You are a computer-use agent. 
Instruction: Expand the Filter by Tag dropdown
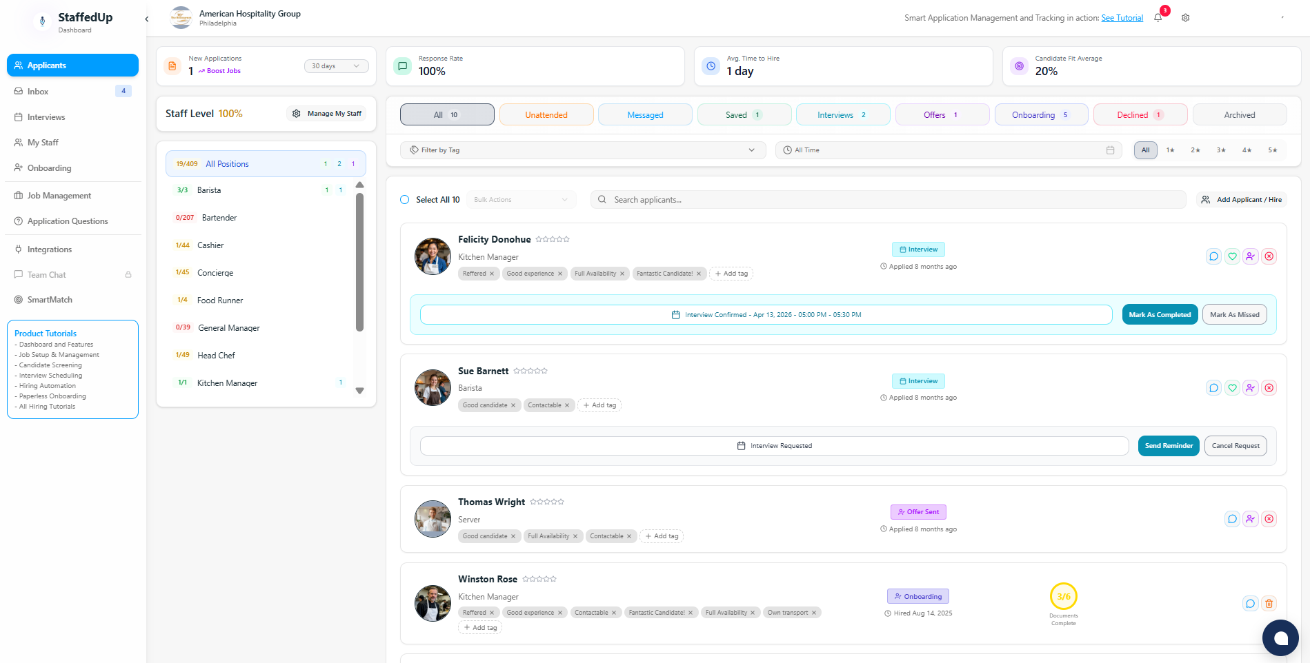[x=583, y=150]
